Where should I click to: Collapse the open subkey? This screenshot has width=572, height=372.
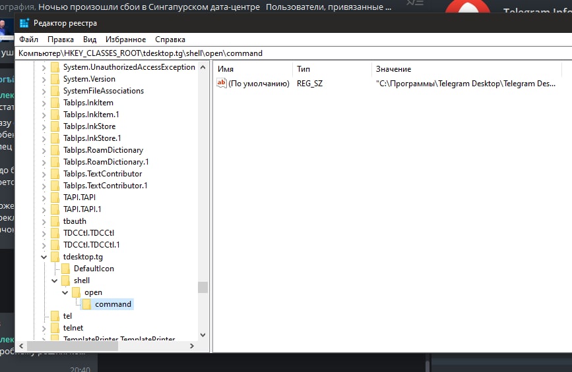[x=65, y=292]
